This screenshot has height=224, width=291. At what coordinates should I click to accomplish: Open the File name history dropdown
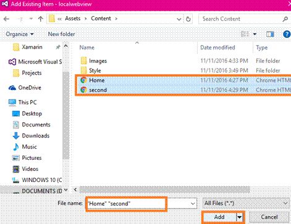pyautogui.click(x=193, y=204)
